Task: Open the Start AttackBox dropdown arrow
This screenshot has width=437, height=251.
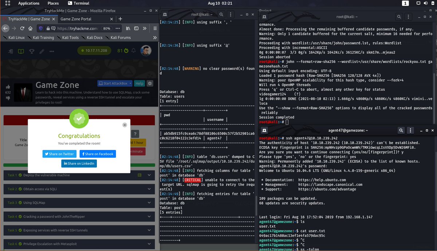Action: (x=130, y=83)
